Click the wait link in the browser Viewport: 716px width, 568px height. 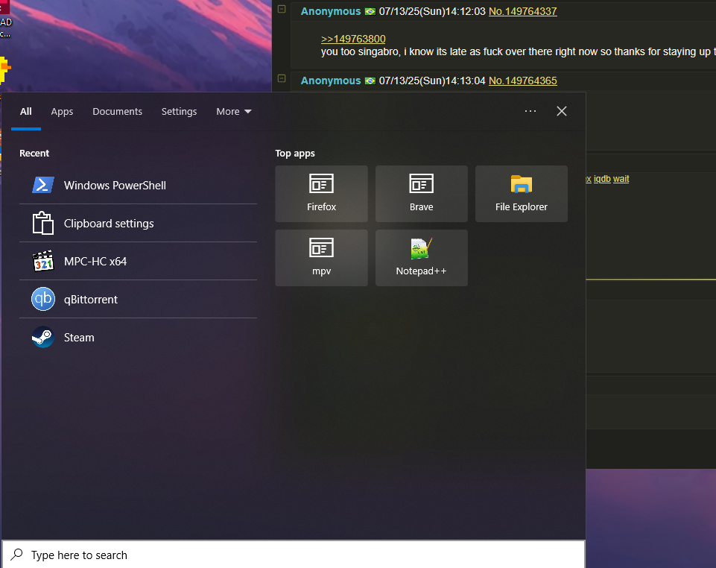(621, 179)
